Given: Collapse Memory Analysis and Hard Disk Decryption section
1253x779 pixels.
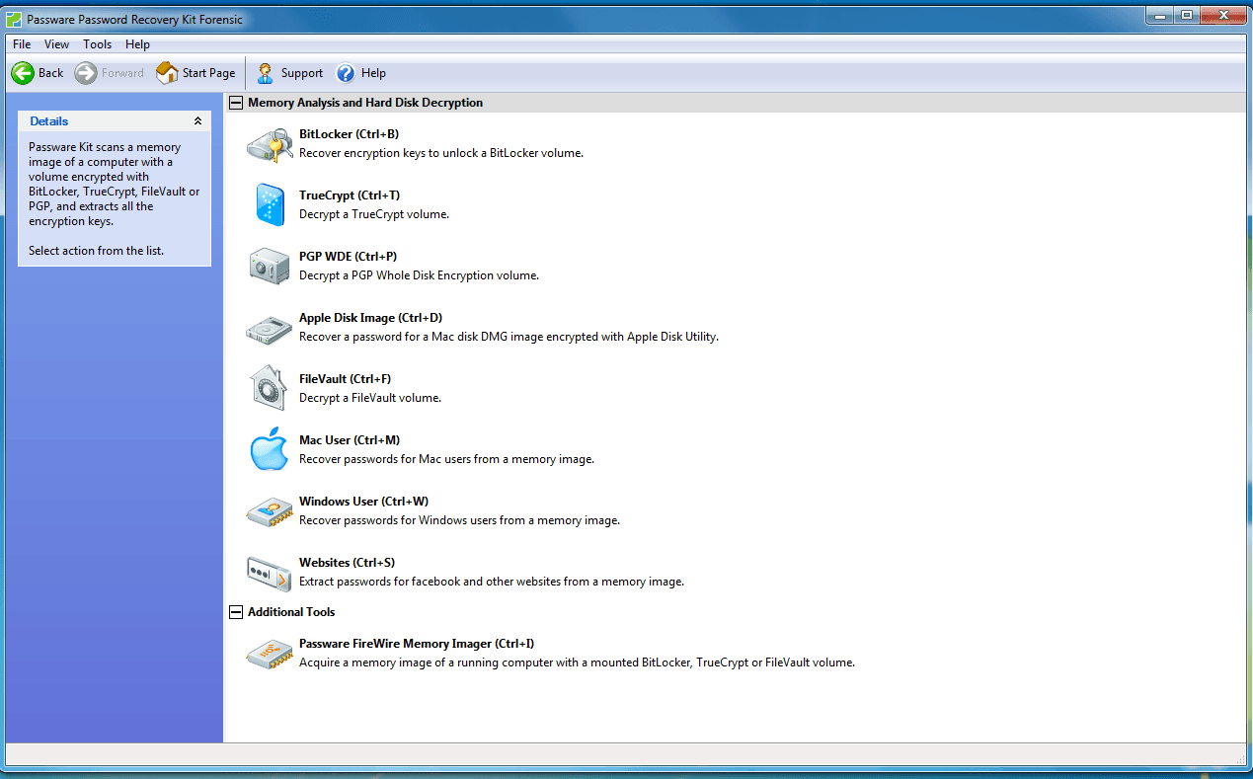Looking at the screenshot, I should pyautogui.click(x=235, y=103).
